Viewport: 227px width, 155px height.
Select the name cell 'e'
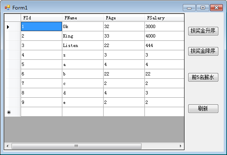point(83,102)
